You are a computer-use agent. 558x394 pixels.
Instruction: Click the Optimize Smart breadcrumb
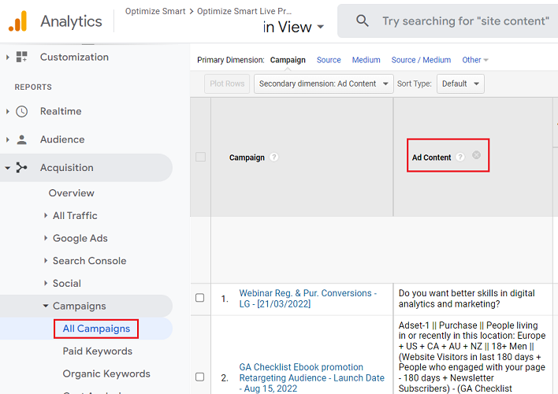[155, 11]
